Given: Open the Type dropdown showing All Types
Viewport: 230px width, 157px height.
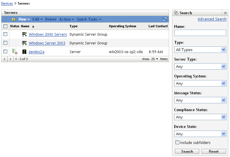Looking at the screenshot, I should 200,50.
